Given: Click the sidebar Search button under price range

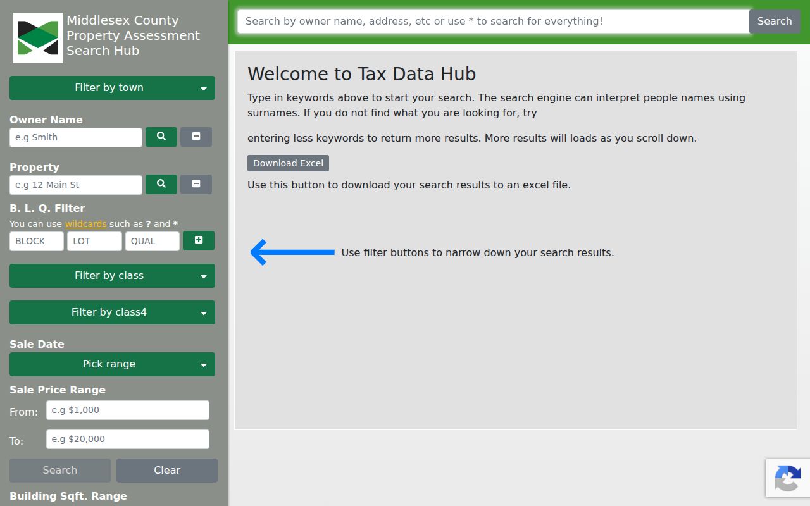Looking at the screenshot, I should tap(60, 471).
